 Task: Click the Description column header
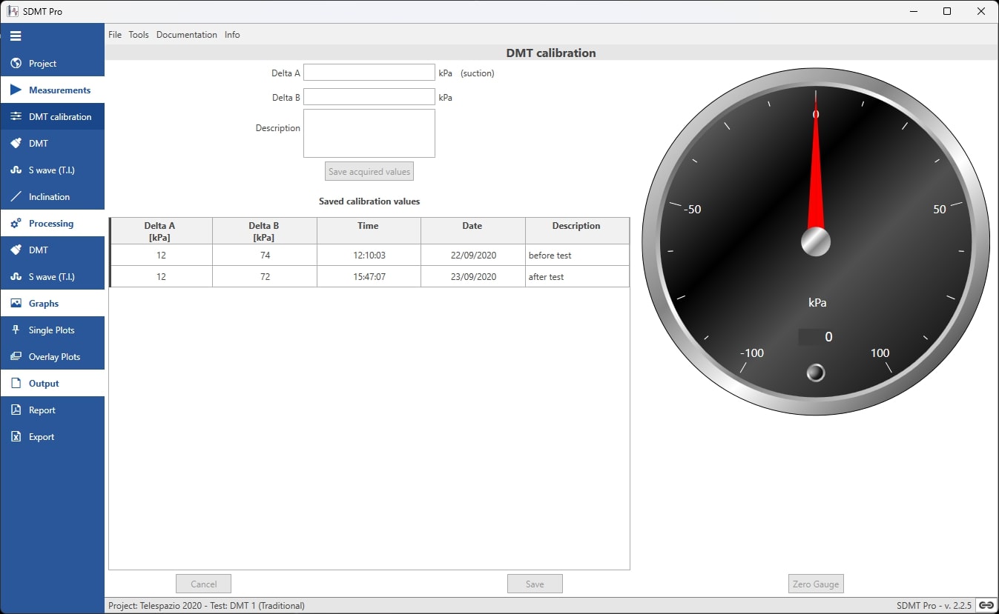577,231
